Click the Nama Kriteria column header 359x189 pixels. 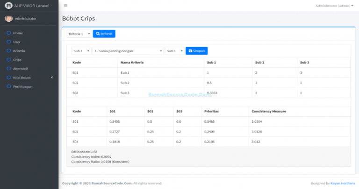132,63
